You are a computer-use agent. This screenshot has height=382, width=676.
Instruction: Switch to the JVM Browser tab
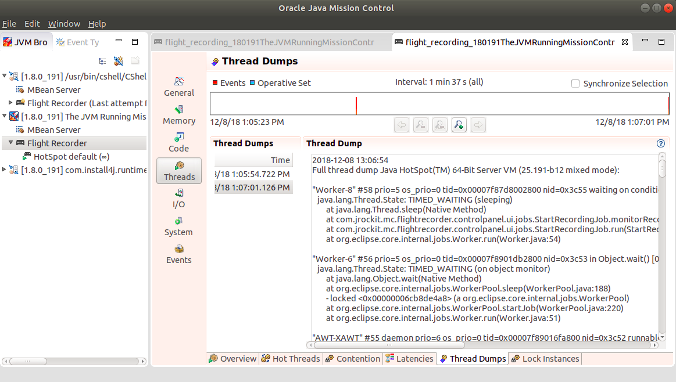pos(26,42)
